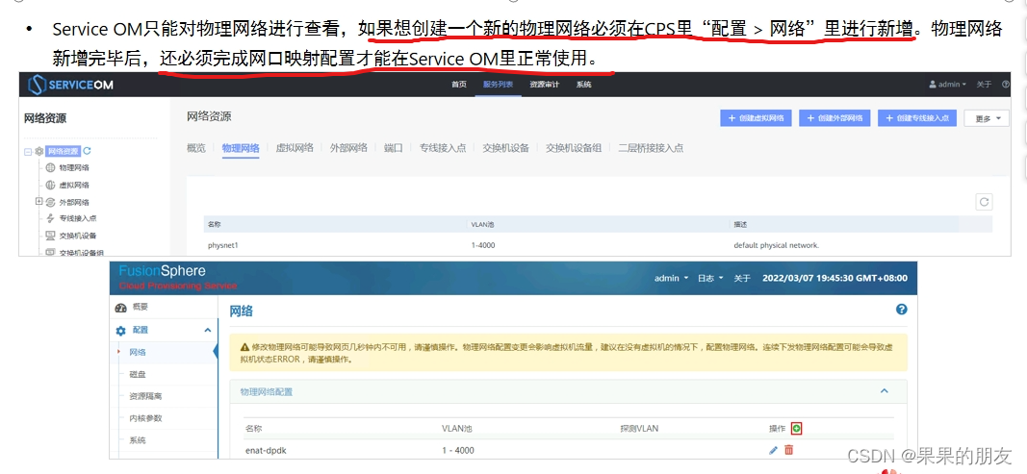Select 虚拟网络 in ServiceOM tree
The width and height of the screenshot is (1027, 474).
point(74,186)
